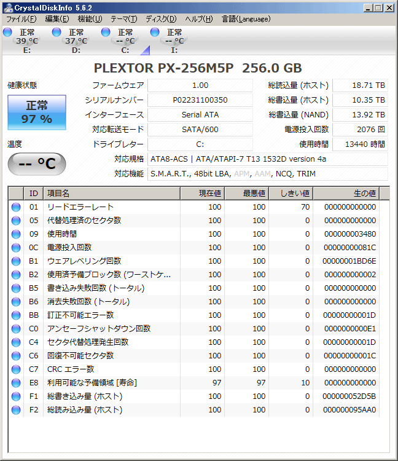Click status orb for row F1 総書き込み量
Screen dimensions: 398x461
coord(16,396)
